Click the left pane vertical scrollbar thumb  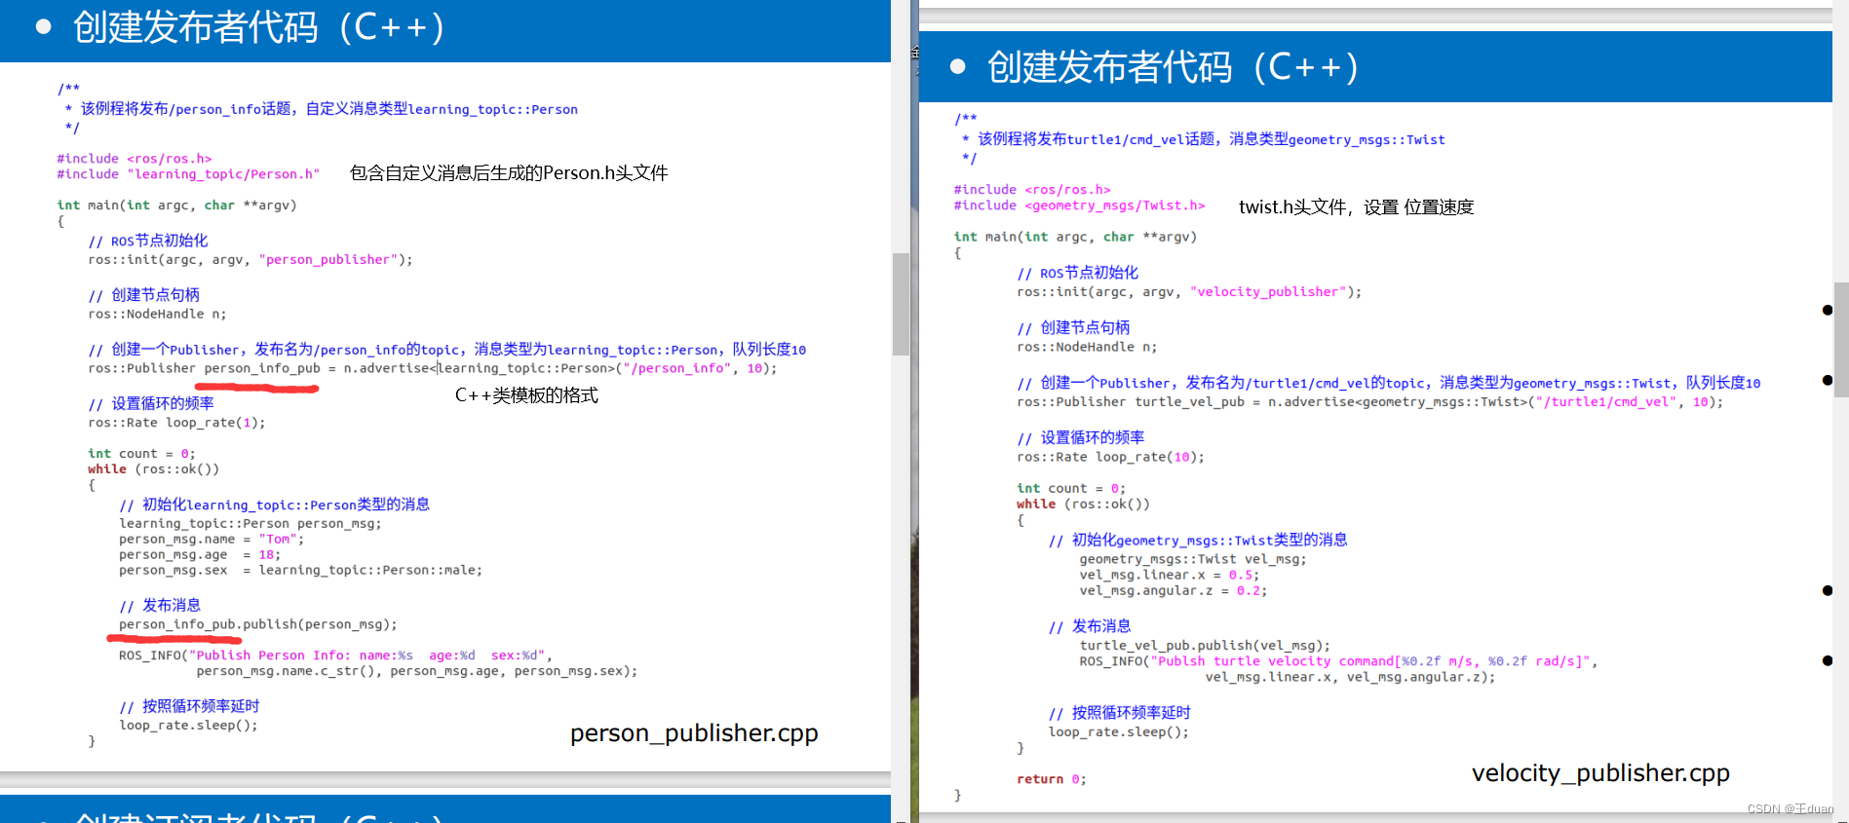coord(901,304)
